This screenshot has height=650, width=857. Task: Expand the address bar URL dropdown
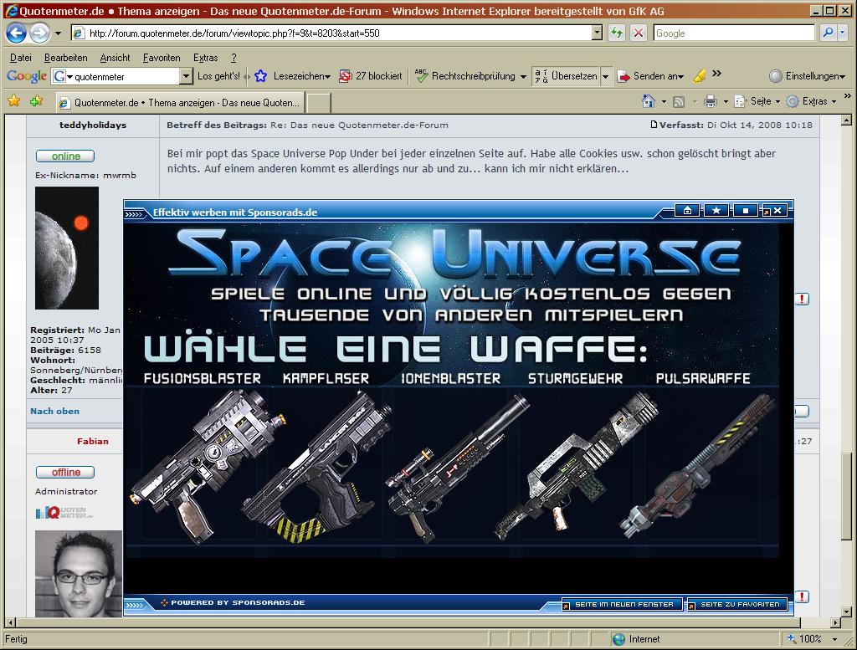[x=597, y=33]
